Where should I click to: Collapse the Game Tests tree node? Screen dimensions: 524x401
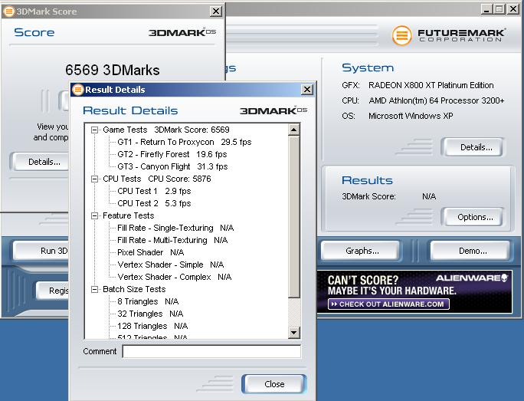94,130
